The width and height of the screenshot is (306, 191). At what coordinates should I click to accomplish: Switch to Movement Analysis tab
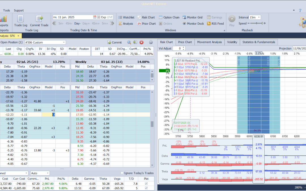[209, 42]
